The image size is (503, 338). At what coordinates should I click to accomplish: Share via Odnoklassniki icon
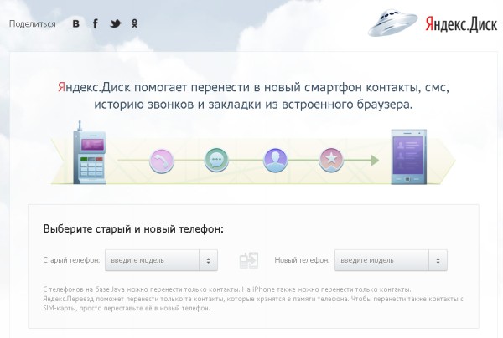pyautogui.click(x=135, y=23)
